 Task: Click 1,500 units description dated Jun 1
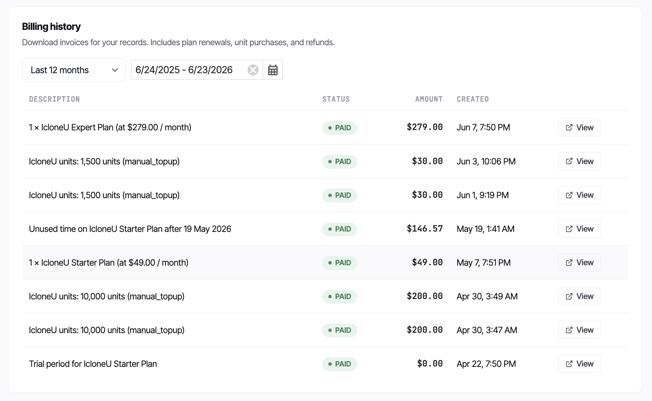(x=104, y=195)
